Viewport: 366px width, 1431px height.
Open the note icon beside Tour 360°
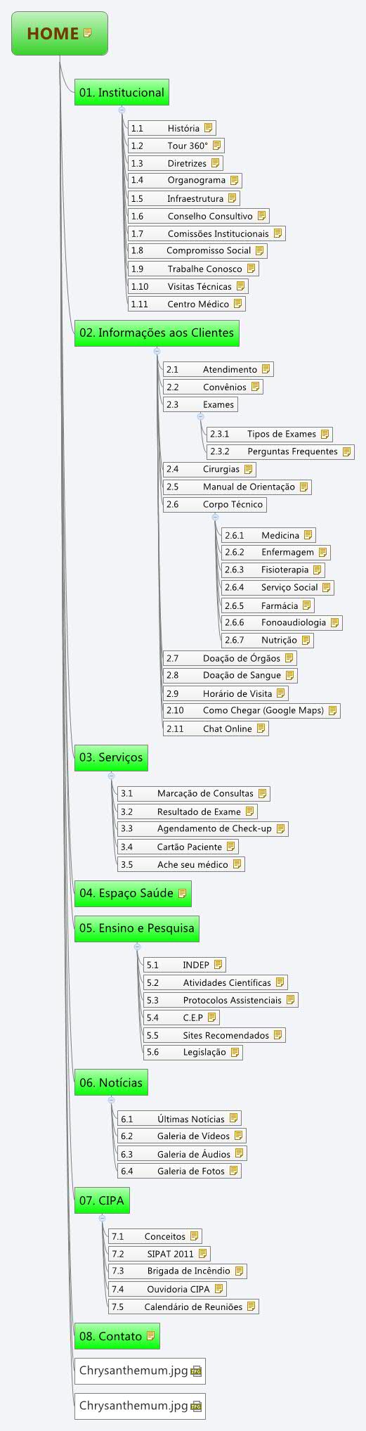(x=216, y=146)
